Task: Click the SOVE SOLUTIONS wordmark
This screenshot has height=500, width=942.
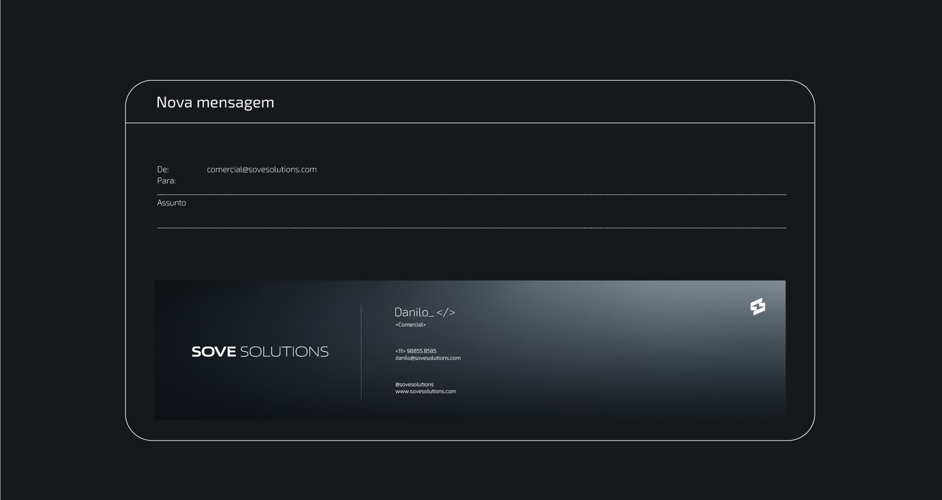Action: (x=260, y=352)
